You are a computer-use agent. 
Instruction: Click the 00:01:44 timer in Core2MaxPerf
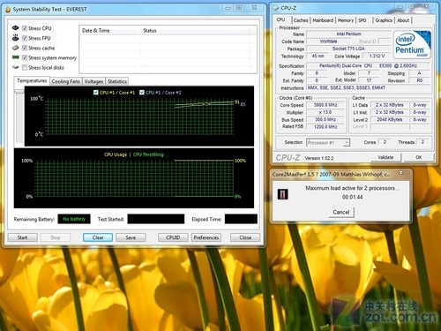point(352,197)
